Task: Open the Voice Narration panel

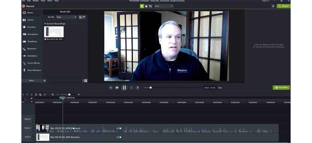Action: pos(32,70)
